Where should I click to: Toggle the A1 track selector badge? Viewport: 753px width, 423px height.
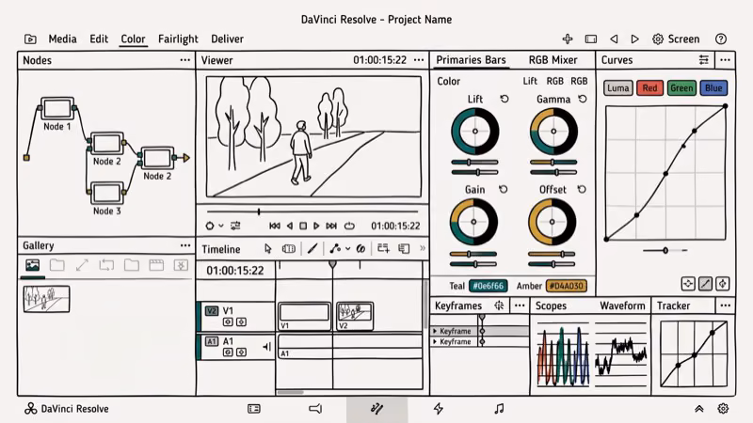coord(212,341)
